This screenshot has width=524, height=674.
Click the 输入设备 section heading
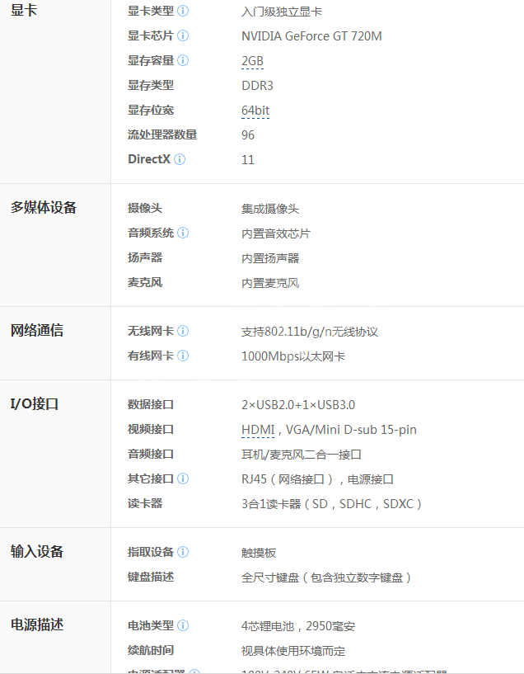(37, 551)
